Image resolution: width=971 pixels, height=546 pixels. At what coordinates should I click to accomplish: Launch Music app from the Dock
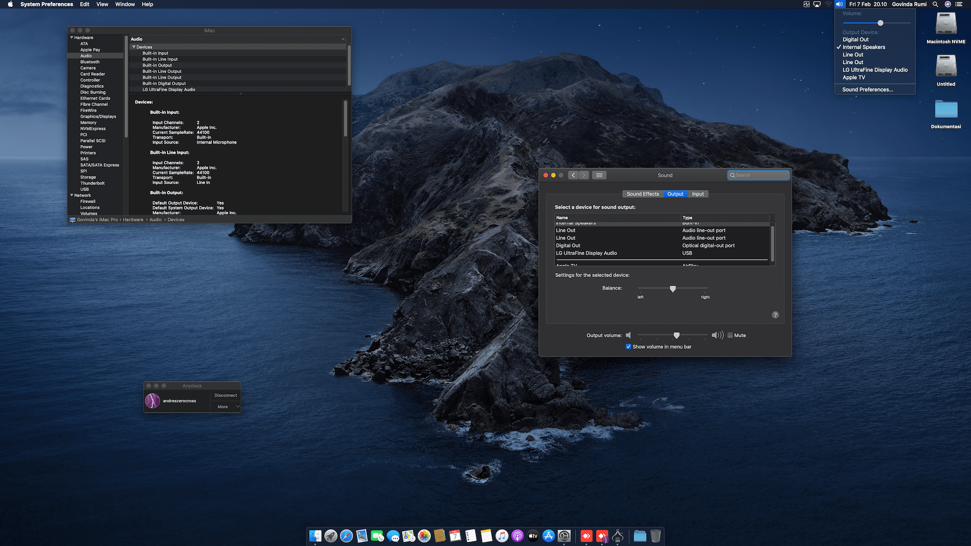[x=502, y=536]
